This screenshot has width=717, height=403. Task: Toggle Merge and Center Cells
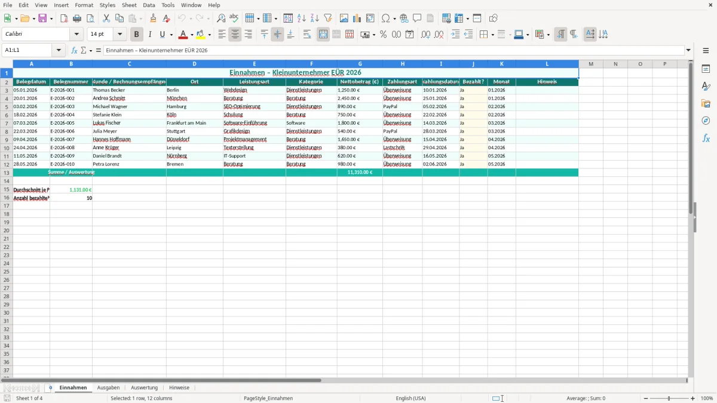[x=323, y=35]
